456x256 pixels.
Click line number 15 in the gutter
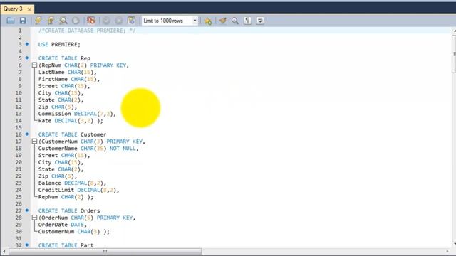[x=19, y=128]
